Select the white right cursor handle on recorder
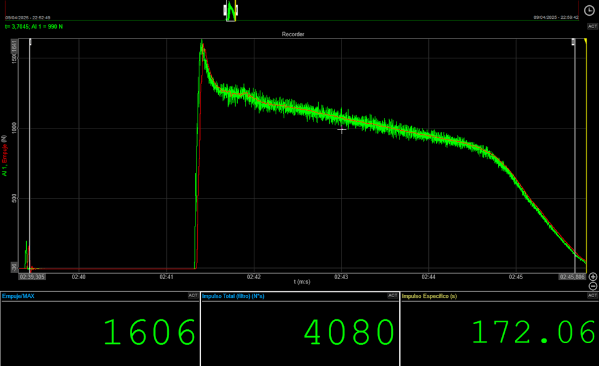 tap(573, 42)
